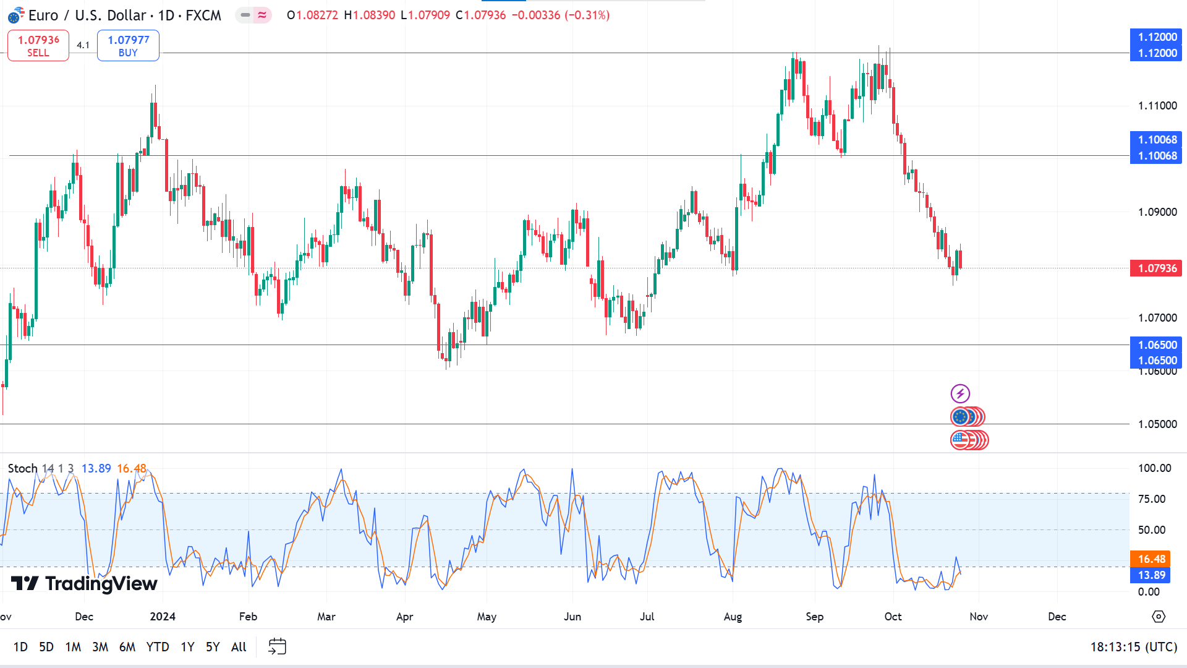Click the 1.07000 price axis label
This screenshot has height=668, width=1187.
pos(1157,318)
